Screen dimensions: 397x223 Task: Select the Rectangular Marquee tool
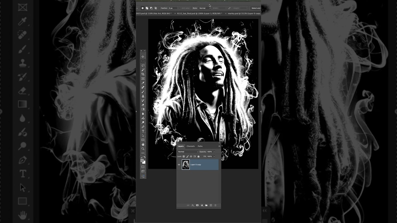click(143, 61)
